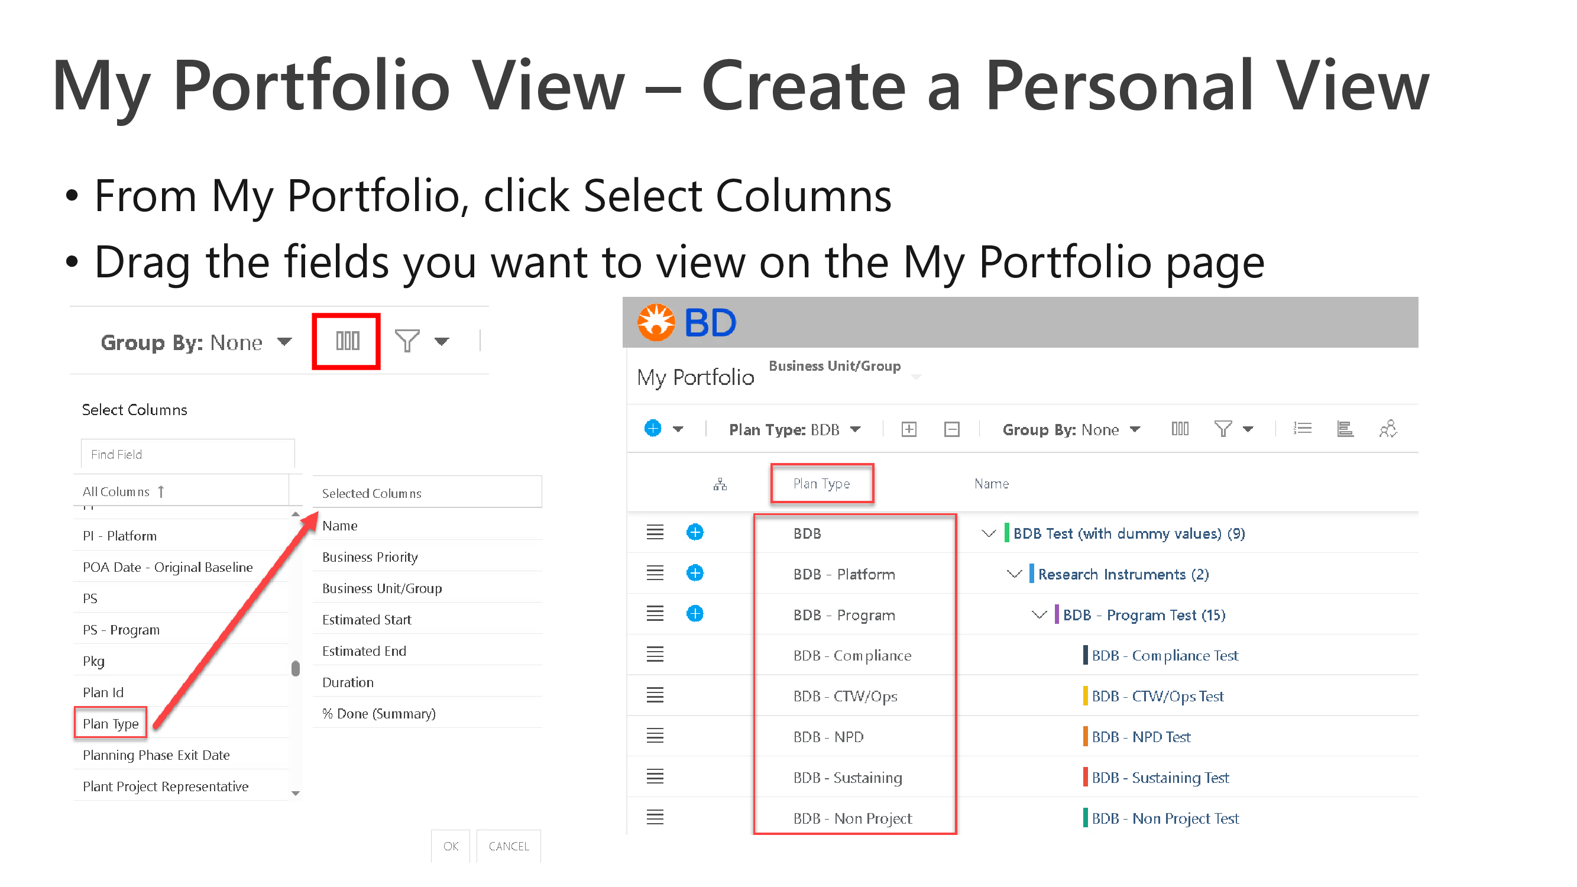Click row menu icon for BDB row

click(x=655, y=532)
